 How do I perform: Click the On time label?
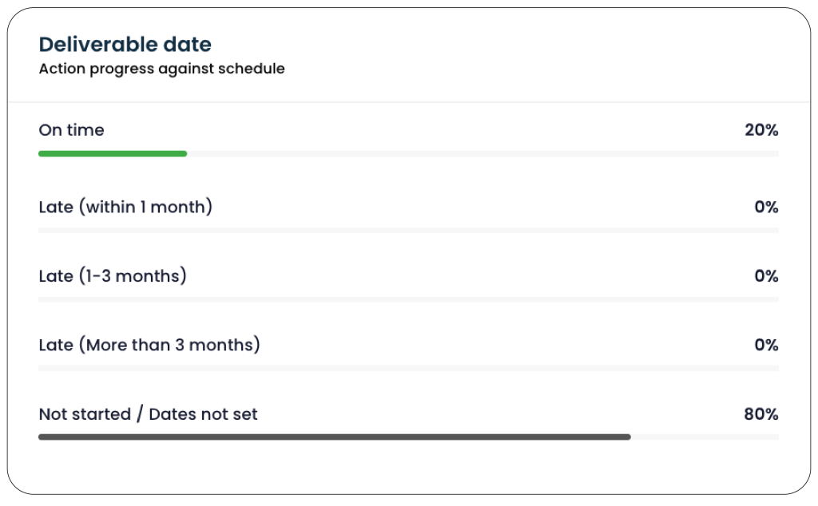click(71, 130)
